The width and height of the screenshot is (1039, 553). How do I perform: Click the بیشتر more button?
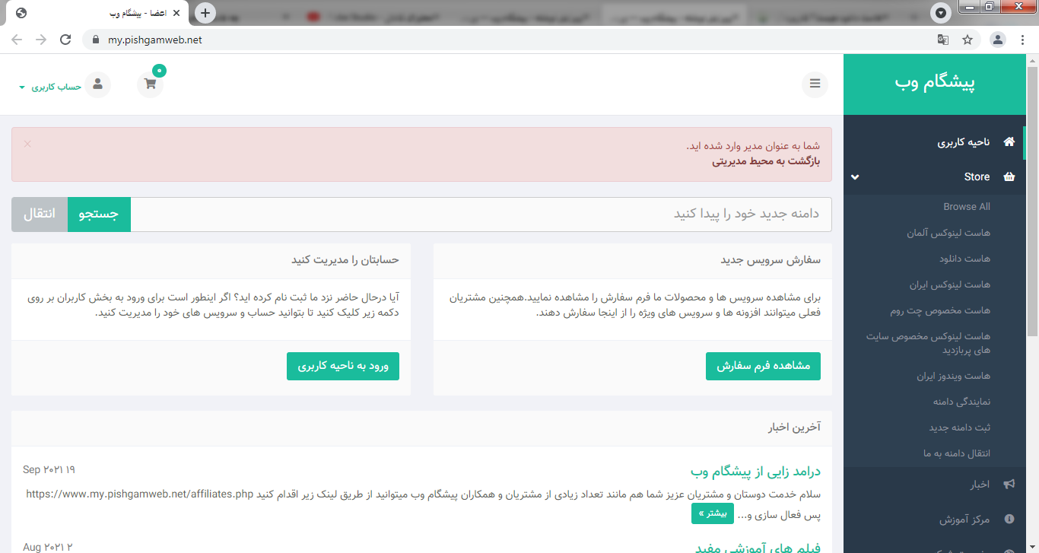pos(713,513)
